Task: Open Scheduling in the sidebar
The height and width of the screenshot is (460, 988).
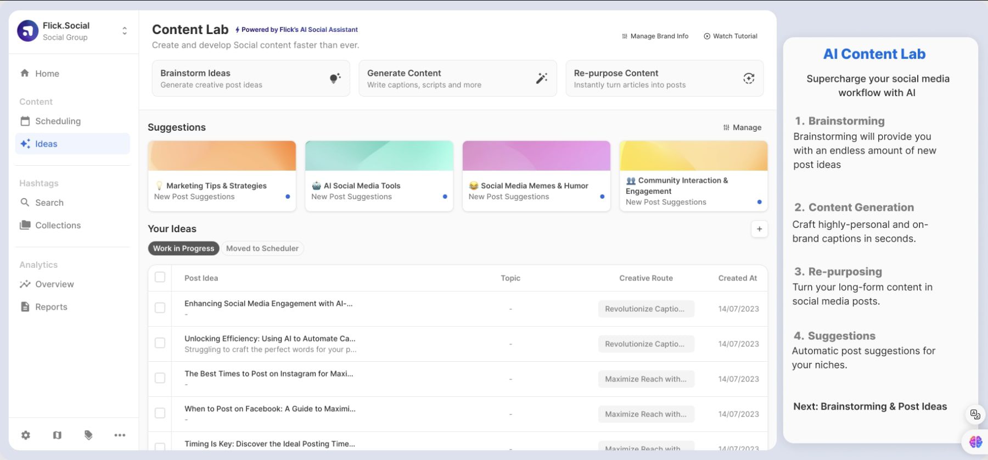Action: tap(58, 121)
